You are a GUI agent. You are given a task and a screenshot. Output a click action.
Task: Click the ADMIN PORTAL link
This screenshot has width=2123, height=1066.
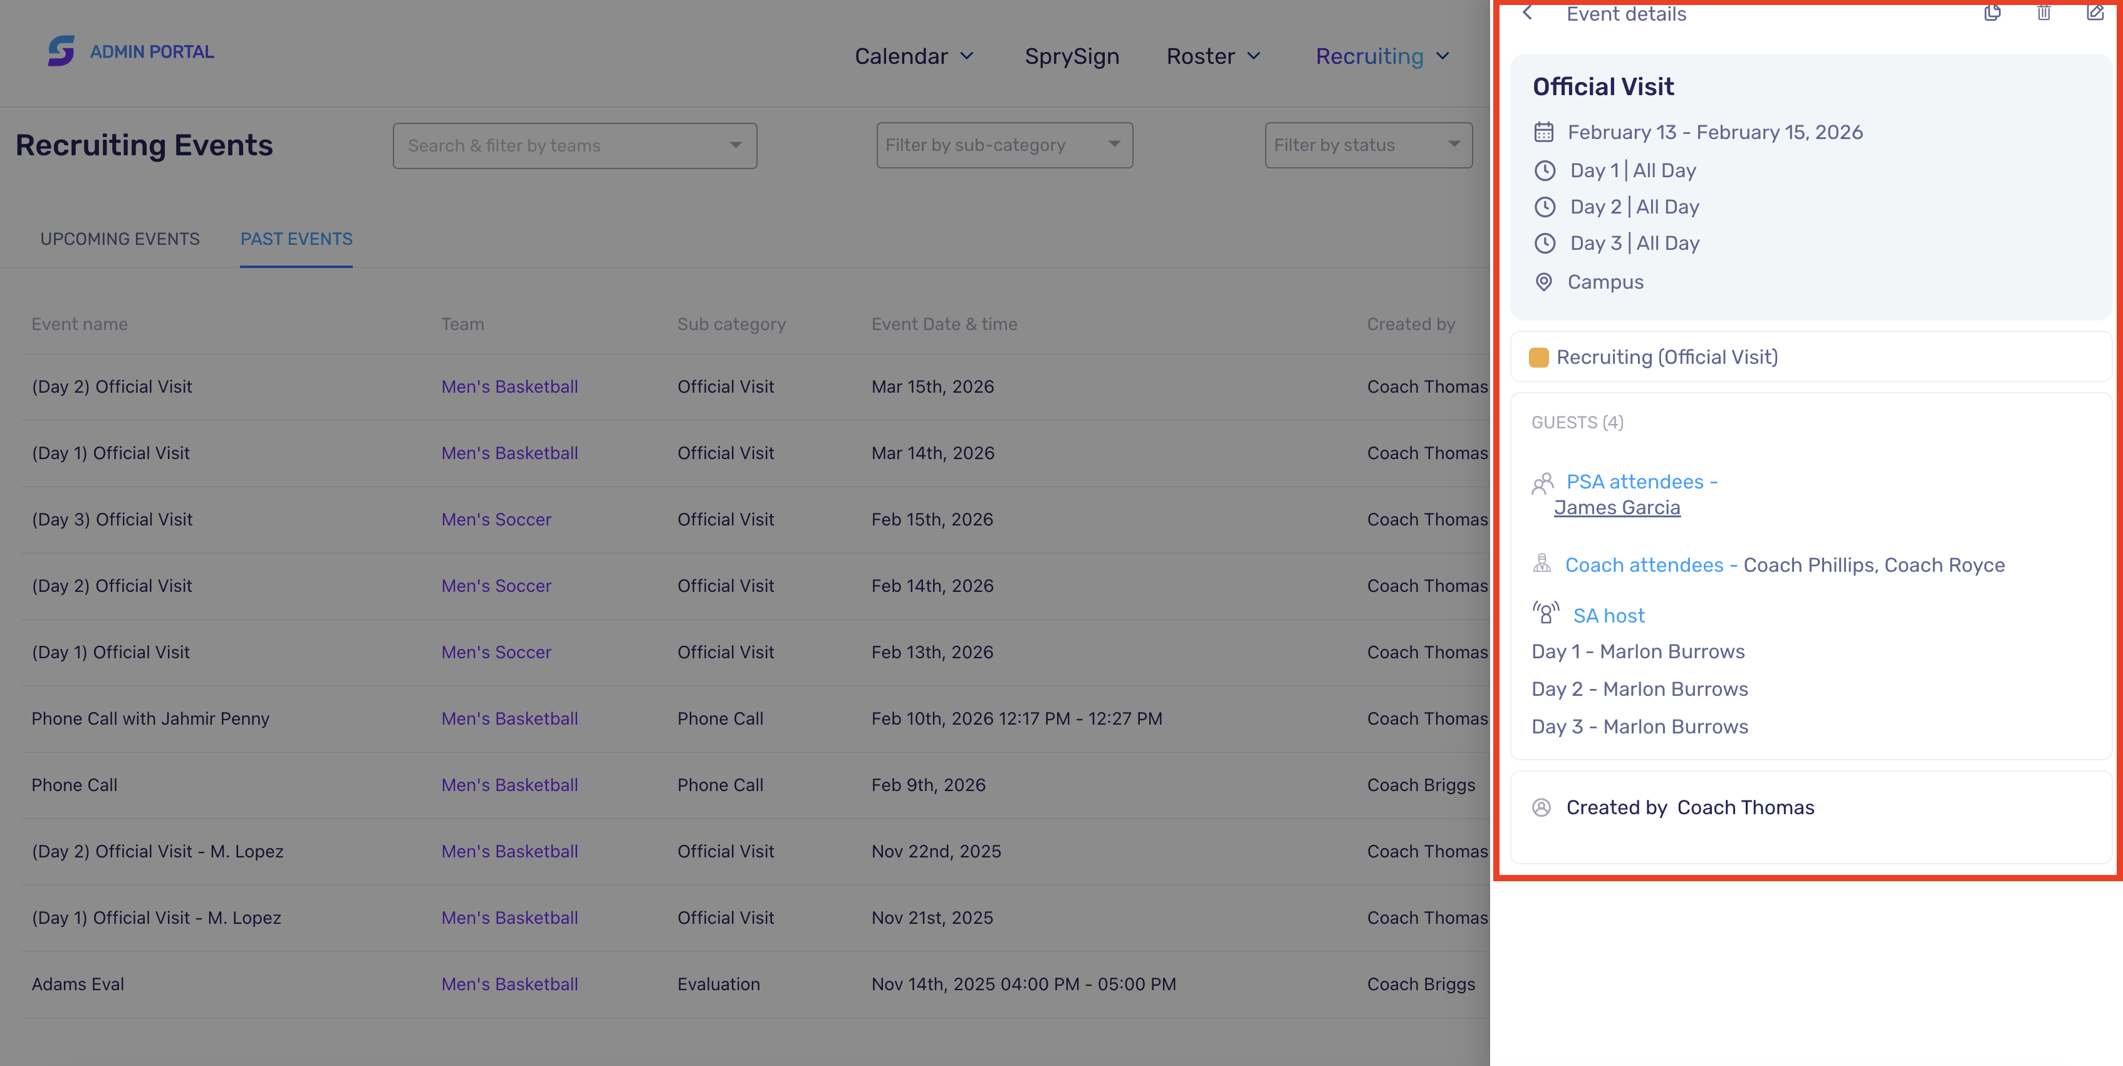click(152, 51)
